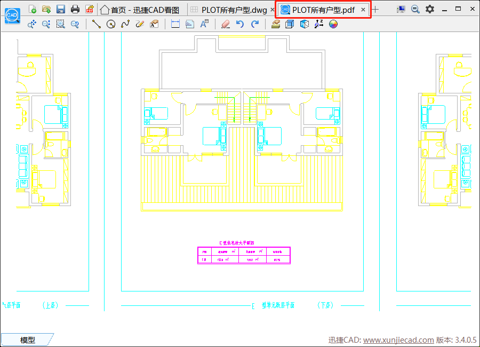
Task: Select the PLOT所有户型.pdf tab
Action: [324, 10]
